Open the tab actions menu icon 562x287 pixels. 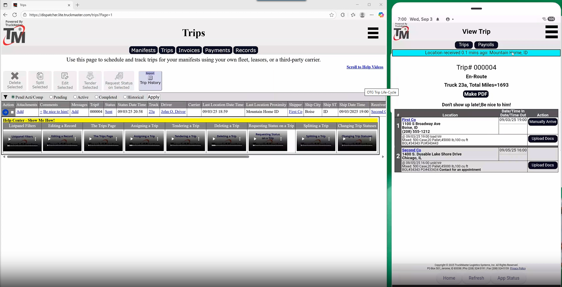[x=5, y=5]
